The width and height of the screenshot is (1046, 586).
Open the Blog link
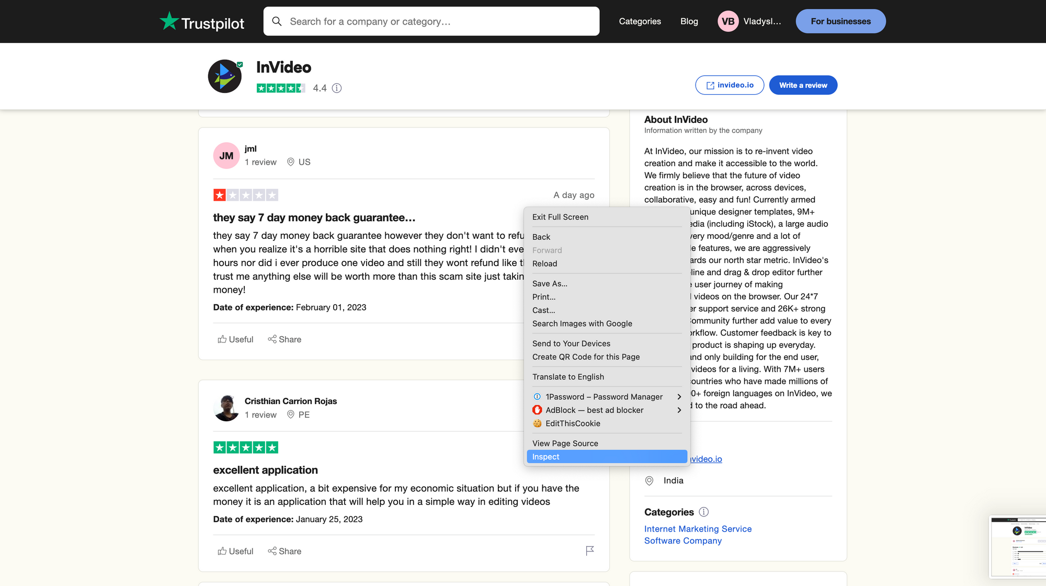pyautogui.click(x=689, y=21)
